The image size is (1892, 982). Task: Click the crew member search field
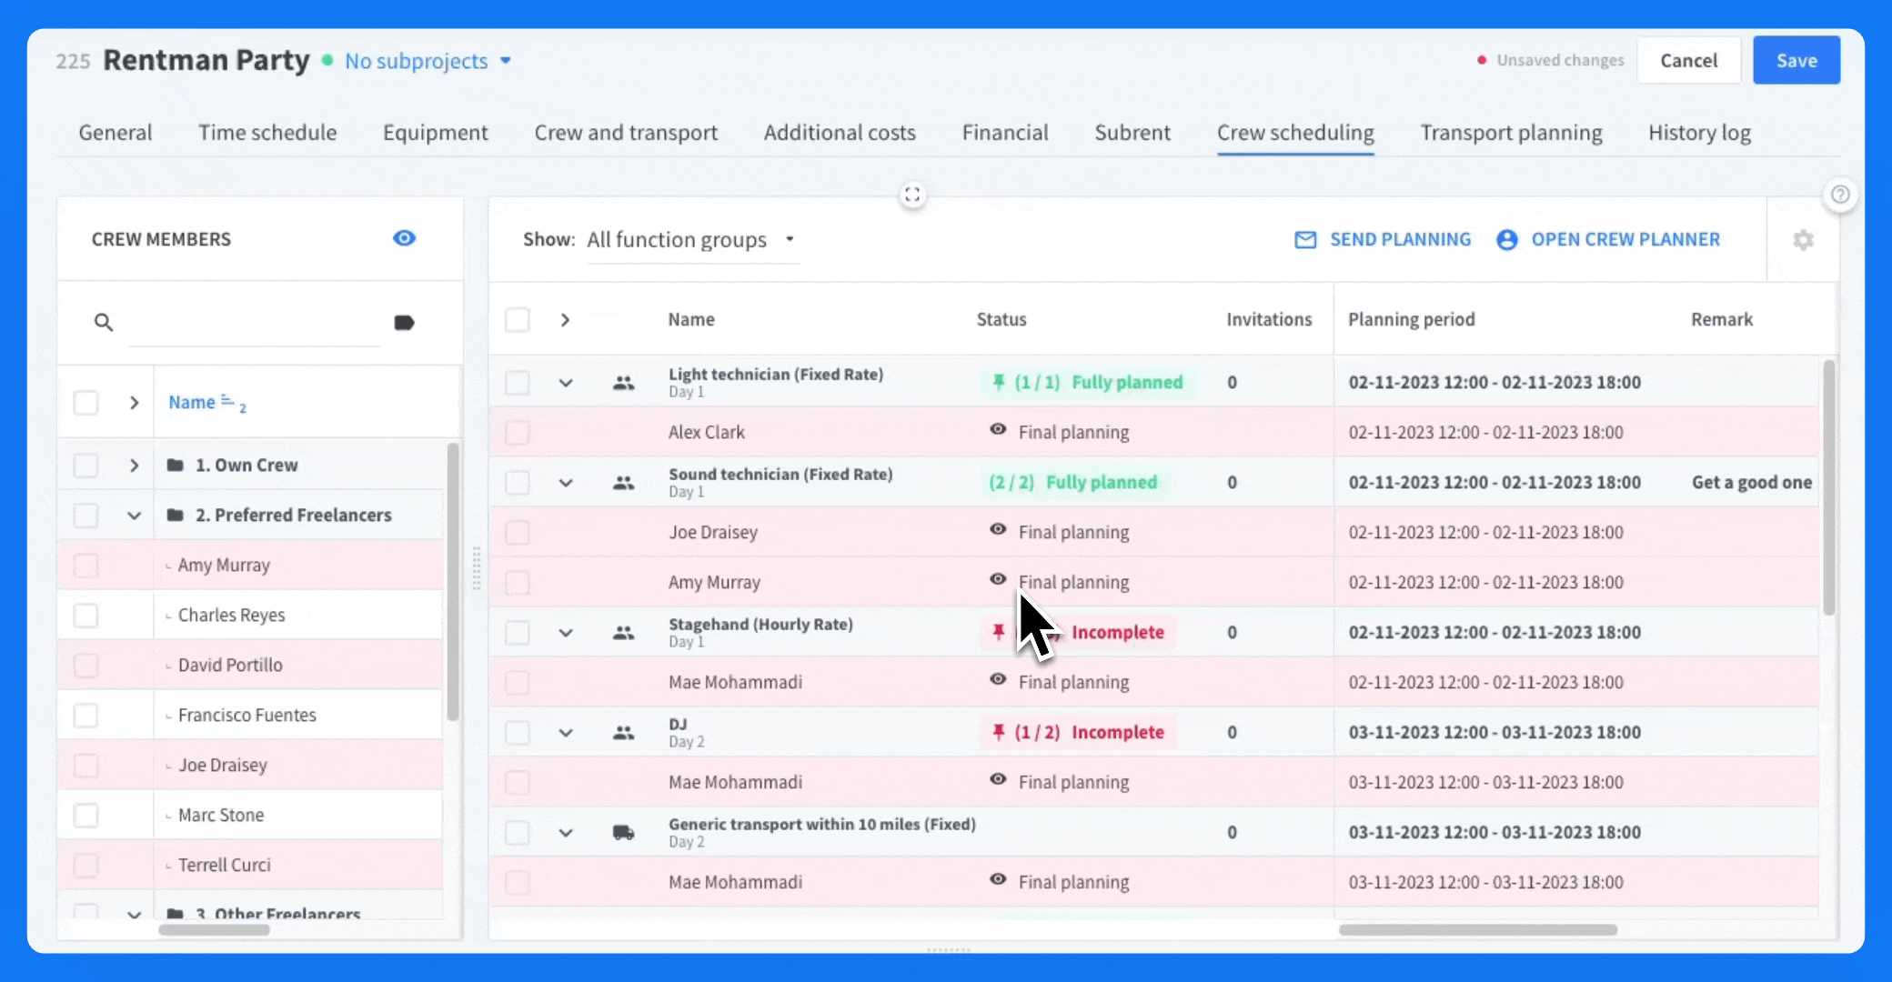[255, 323]
